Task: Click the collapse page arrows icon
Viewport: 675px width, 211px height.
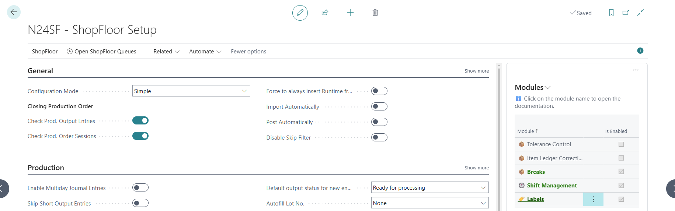Action: tap(640, 13)
